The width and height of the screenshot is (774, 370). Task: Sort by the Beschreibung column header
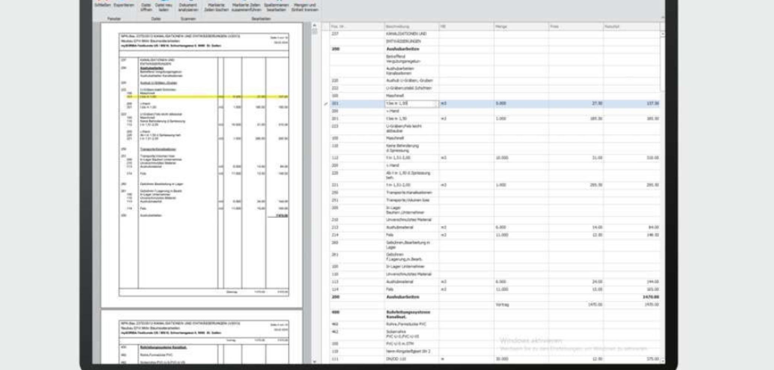point(411,26)
